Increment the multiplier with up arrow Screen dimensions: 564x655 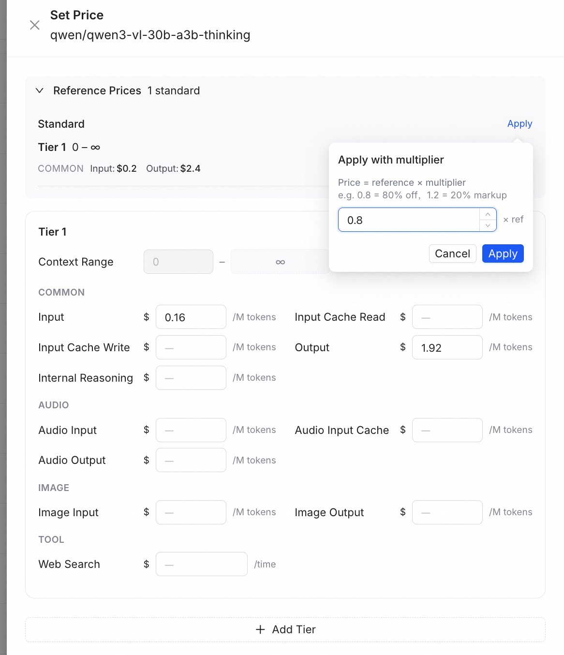click(x=488, y=214)
